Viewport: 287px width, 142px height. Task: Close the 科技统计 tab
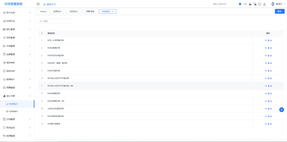click(113, 12)
